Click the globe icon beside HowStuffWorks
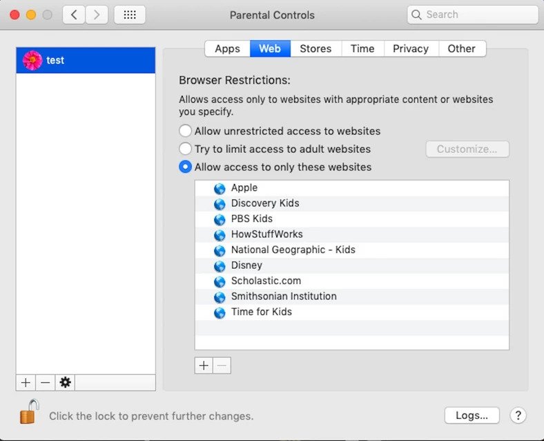The width and height of the screenshot is (544, 441). pyautogui.click(x=220, y=235)
